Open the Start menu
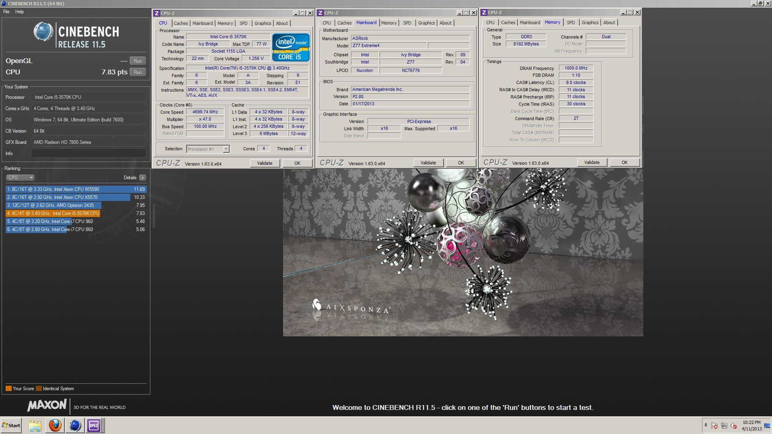Screen dimensions: 772x434 [x=11, y=426]
